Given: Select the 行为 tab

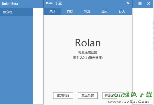Looking at the screenshot, I should pos(122,11).
